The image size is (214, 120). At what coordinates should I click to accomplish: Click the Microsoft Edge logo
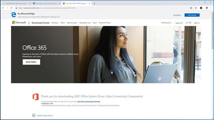click(13, 15)
